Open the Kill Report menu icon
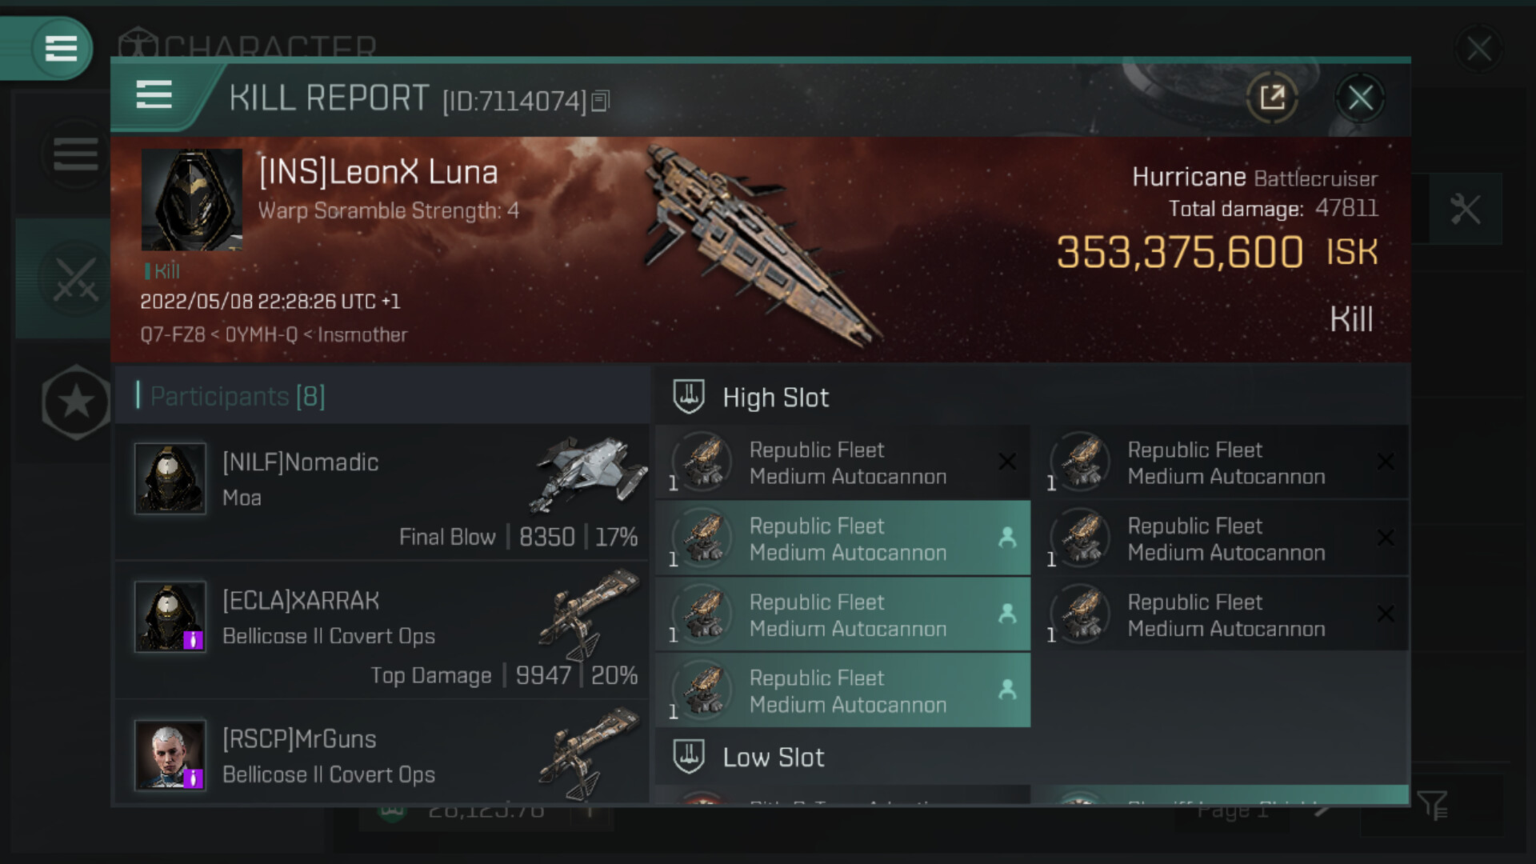Screen dimensions: 1536x864 coord(154,94)
